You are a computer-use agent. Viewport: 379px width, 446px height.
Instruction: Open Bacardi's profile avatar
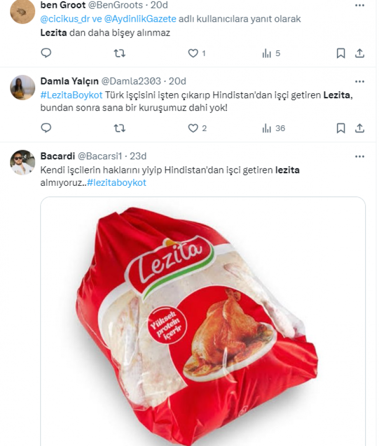[x=23, y=163]
